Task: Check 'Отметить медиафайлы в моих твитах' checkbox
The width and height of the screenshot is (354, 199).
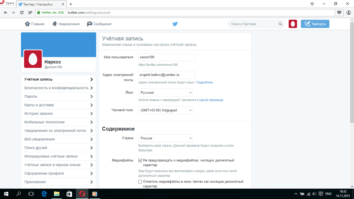Action: click(x=140, y=182)
